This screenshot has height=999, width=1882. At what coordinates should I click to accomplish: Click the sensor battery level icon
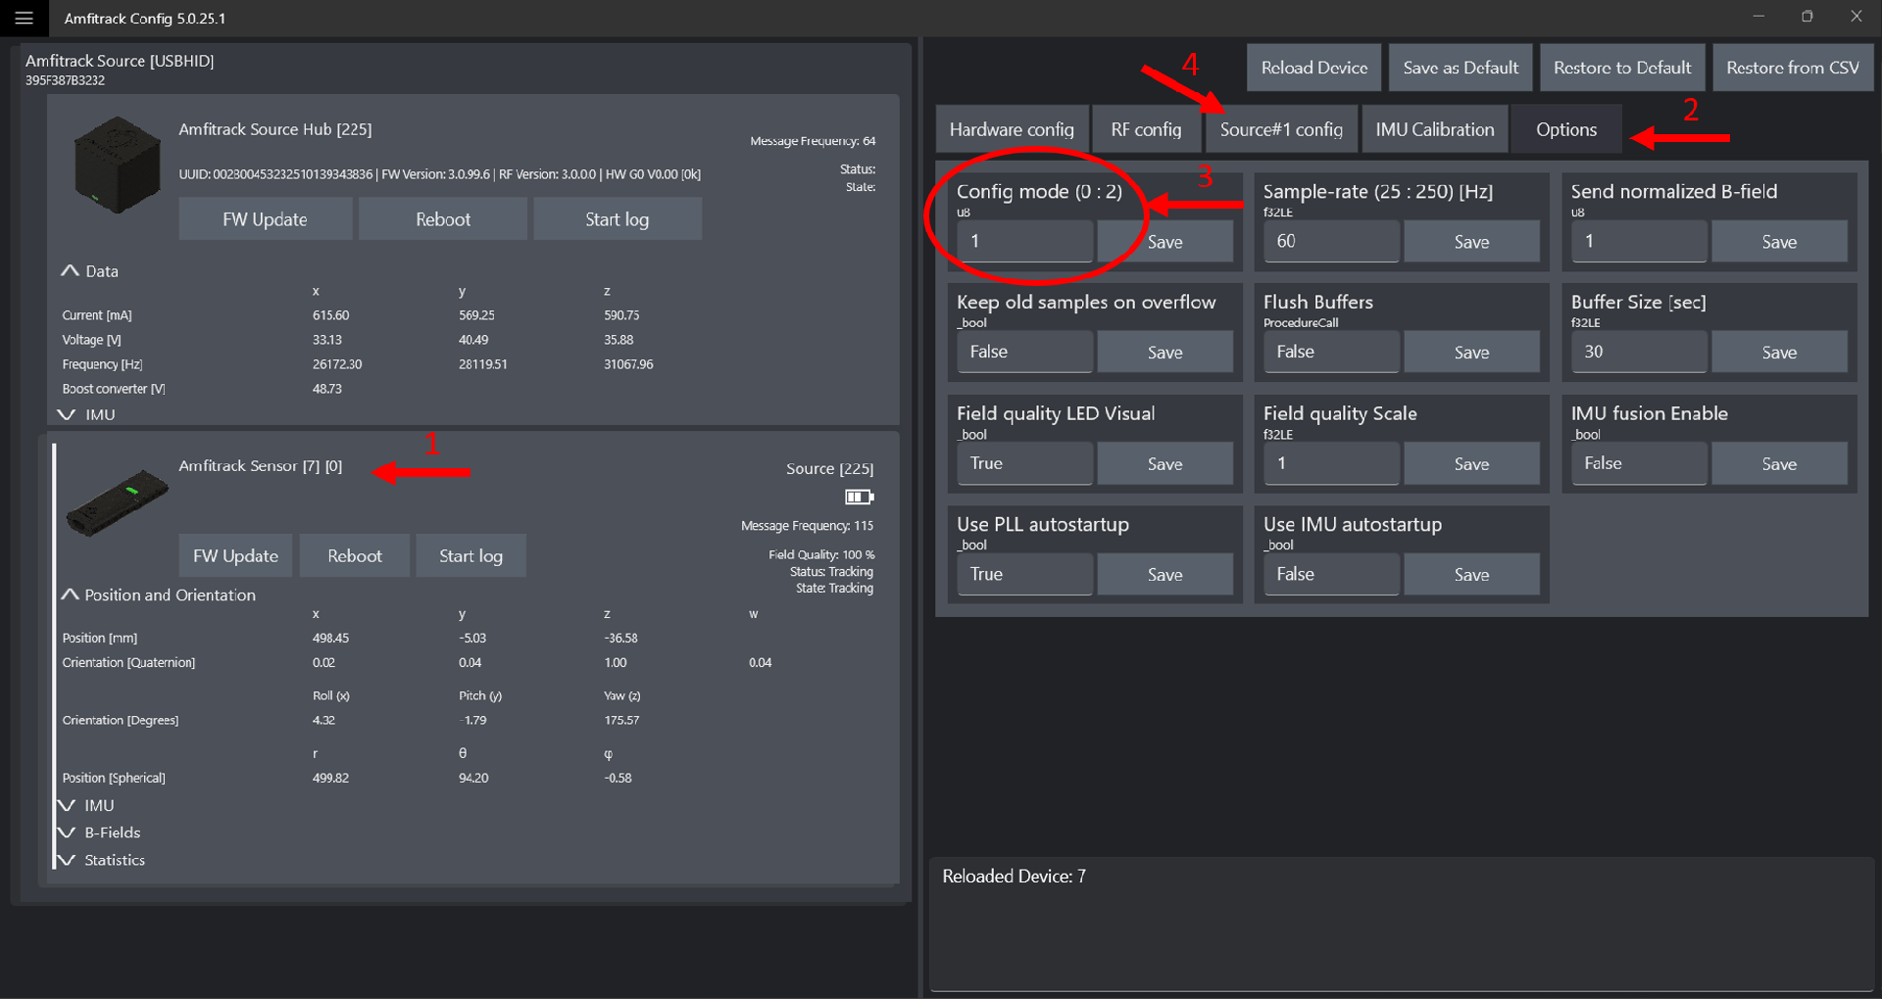click(859, 497)
